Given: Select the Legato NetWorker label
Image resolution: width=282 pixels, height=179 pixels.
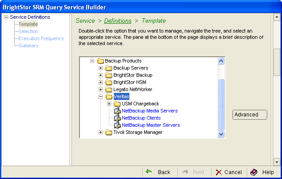Looking at the screenshot, I should [133, 89].
